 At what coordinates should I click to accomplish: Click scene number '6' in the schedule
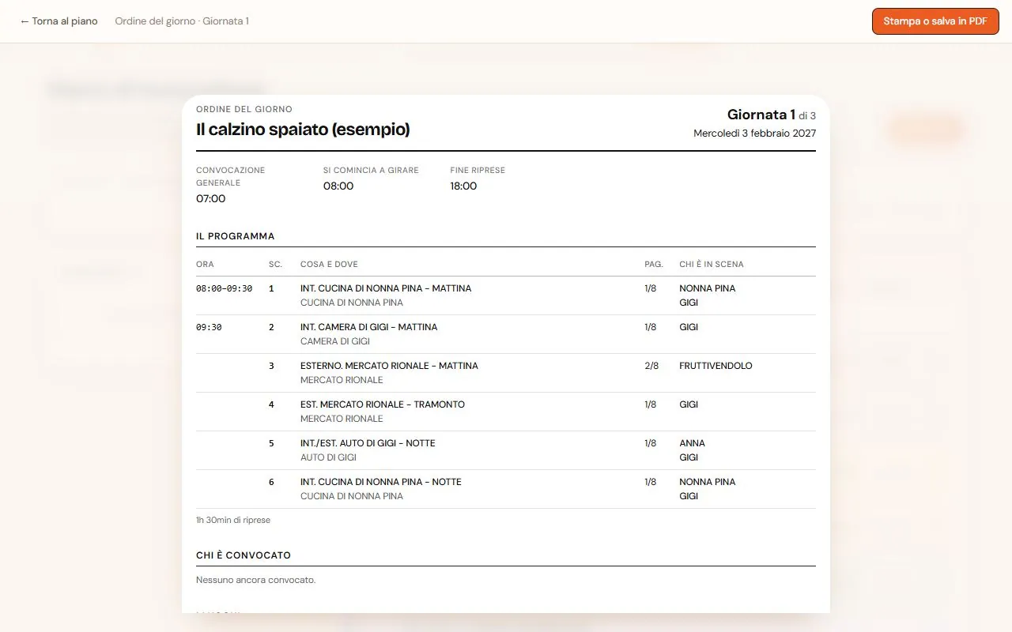click(271, 482)
